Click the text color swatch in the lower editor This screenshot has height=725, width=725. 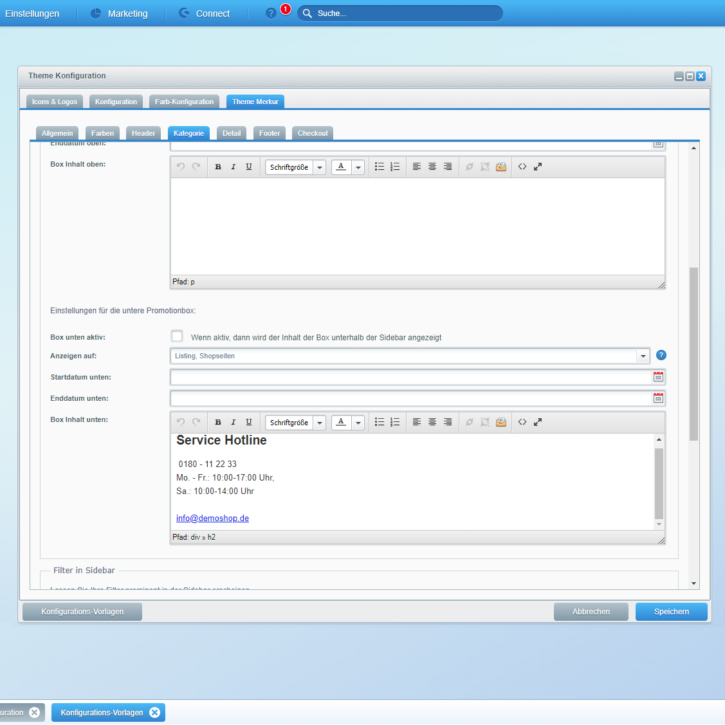(341, 422)
